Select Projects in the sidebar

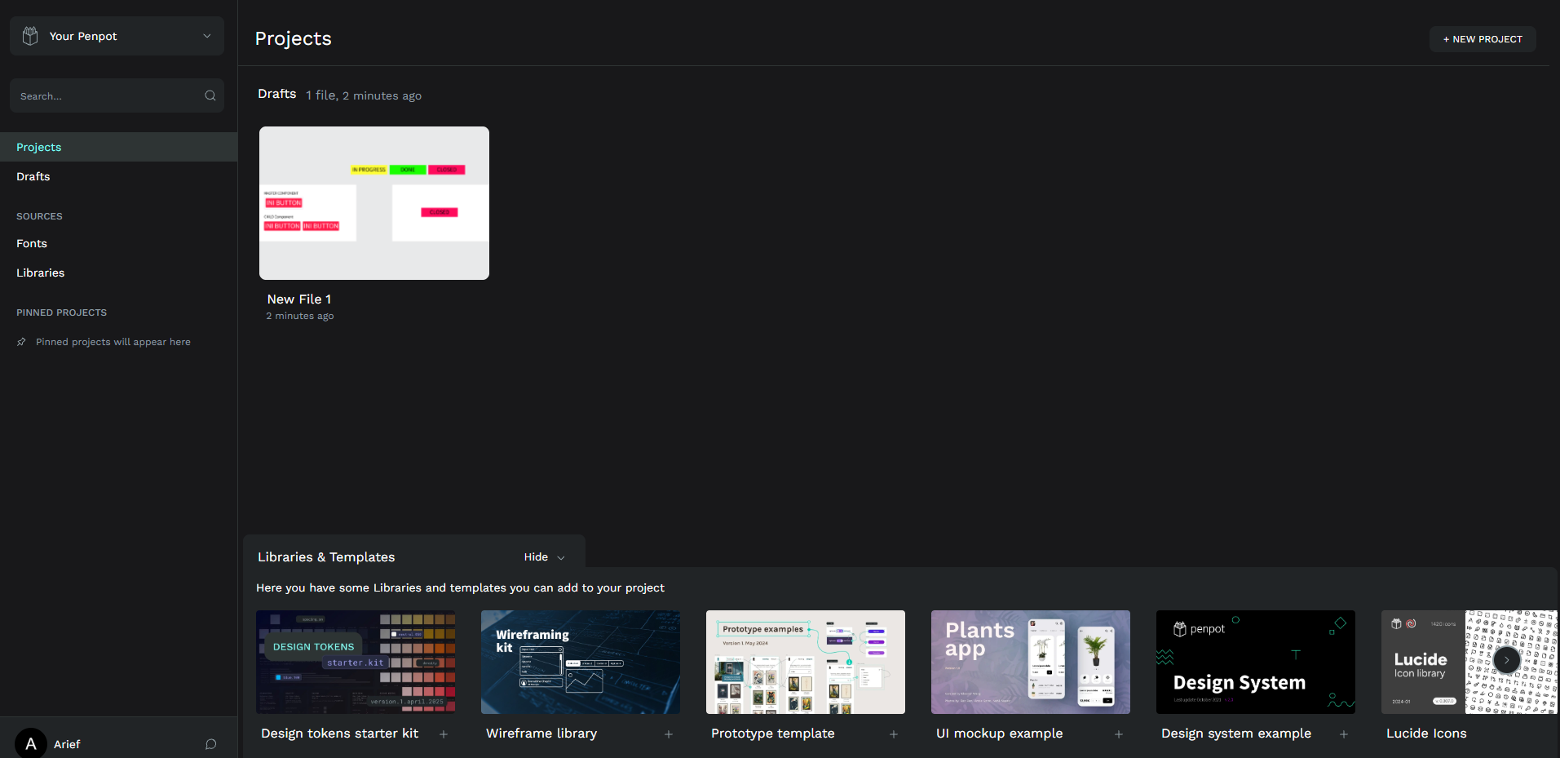39,147
